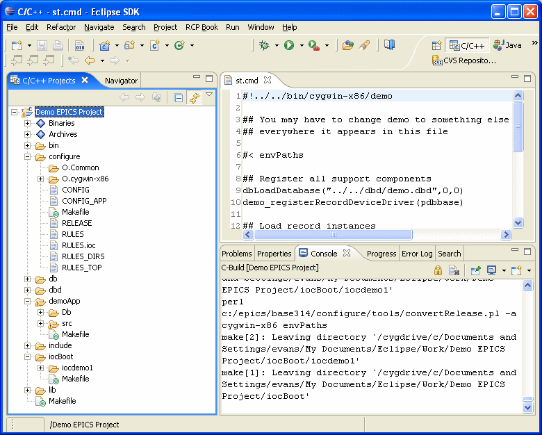Image resolution: width=542 pixels, height=435 pixels.
Task: Click the editor vertical scrollbar thumb
Action: pyautogui.click(x=518, y=126)
